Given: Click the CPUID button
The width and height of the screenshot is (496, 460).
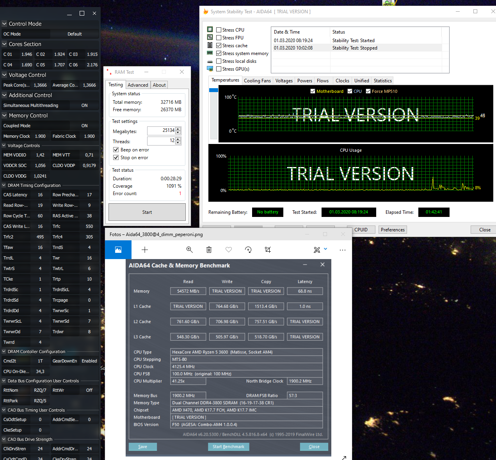Looking at the screenshot, I should coord(361,230).
